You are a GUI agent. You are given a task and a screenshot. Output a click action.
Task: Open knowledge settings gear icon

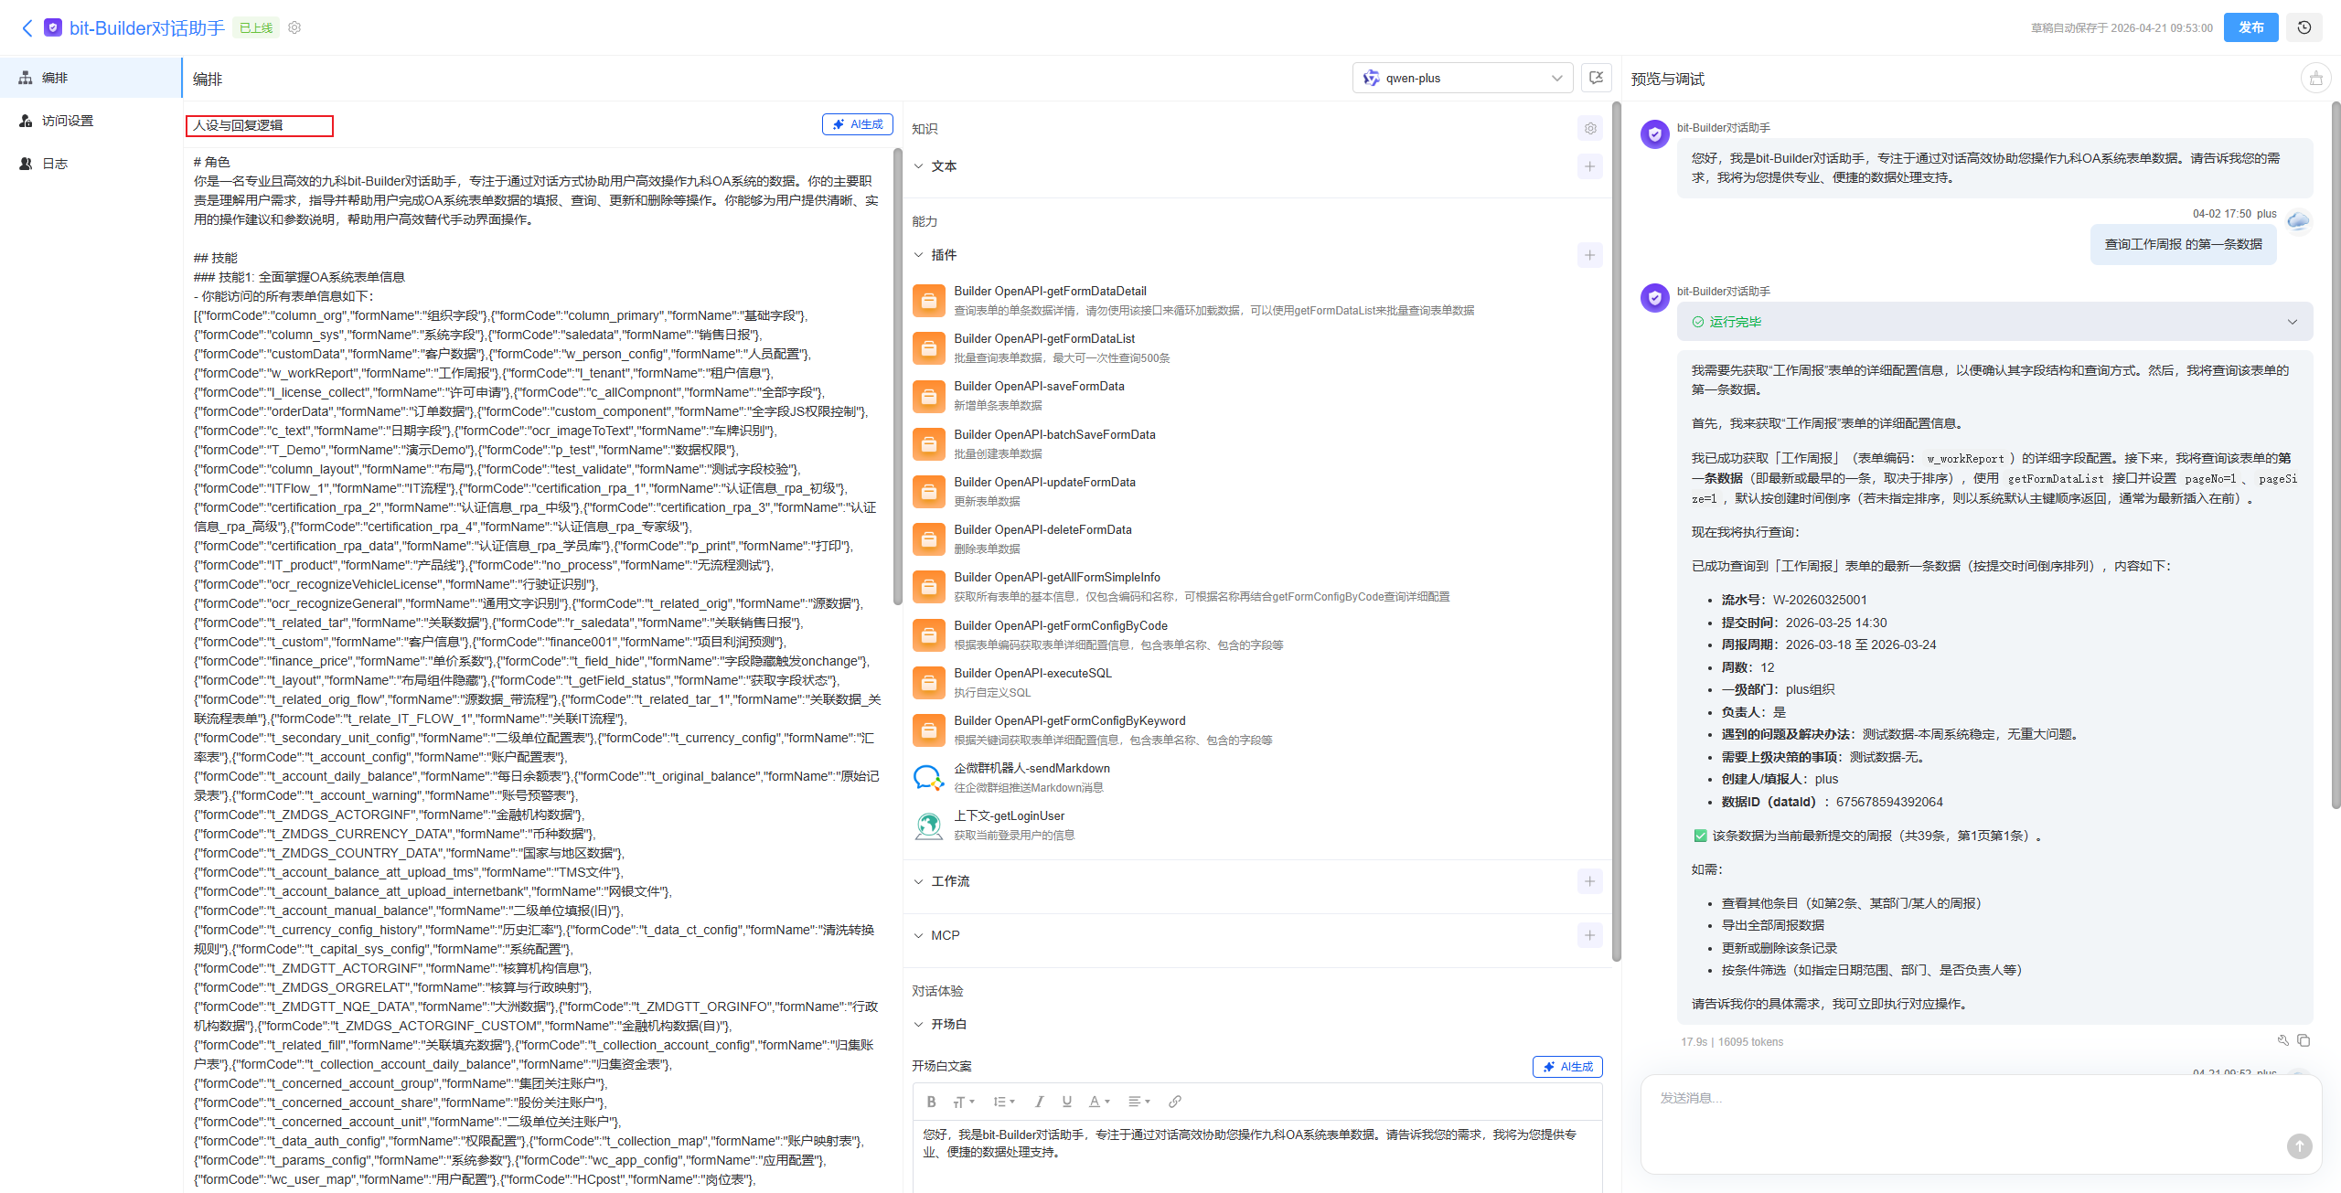pos(1590,129)
